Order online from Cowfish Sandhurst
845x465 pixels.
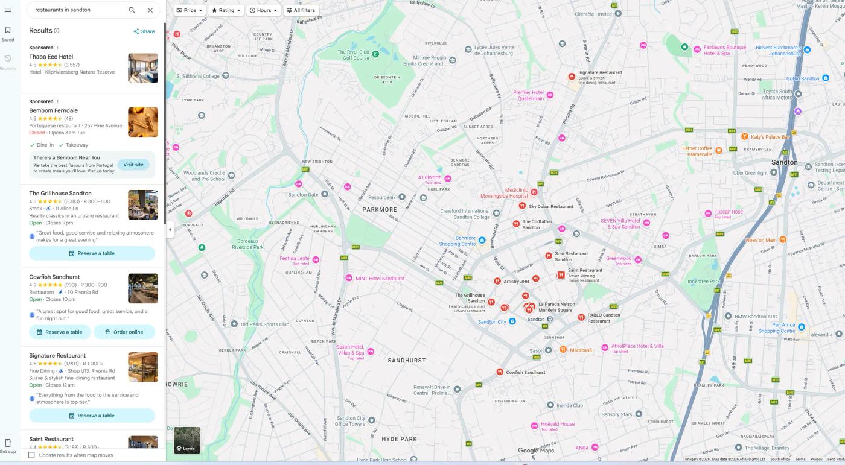click(x=124, y=332)
